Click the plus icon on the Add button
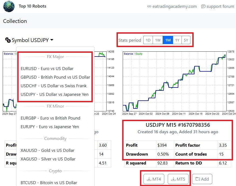Image resolution: width=236 pixels, height=186 pixels. [x=197, y=179]
